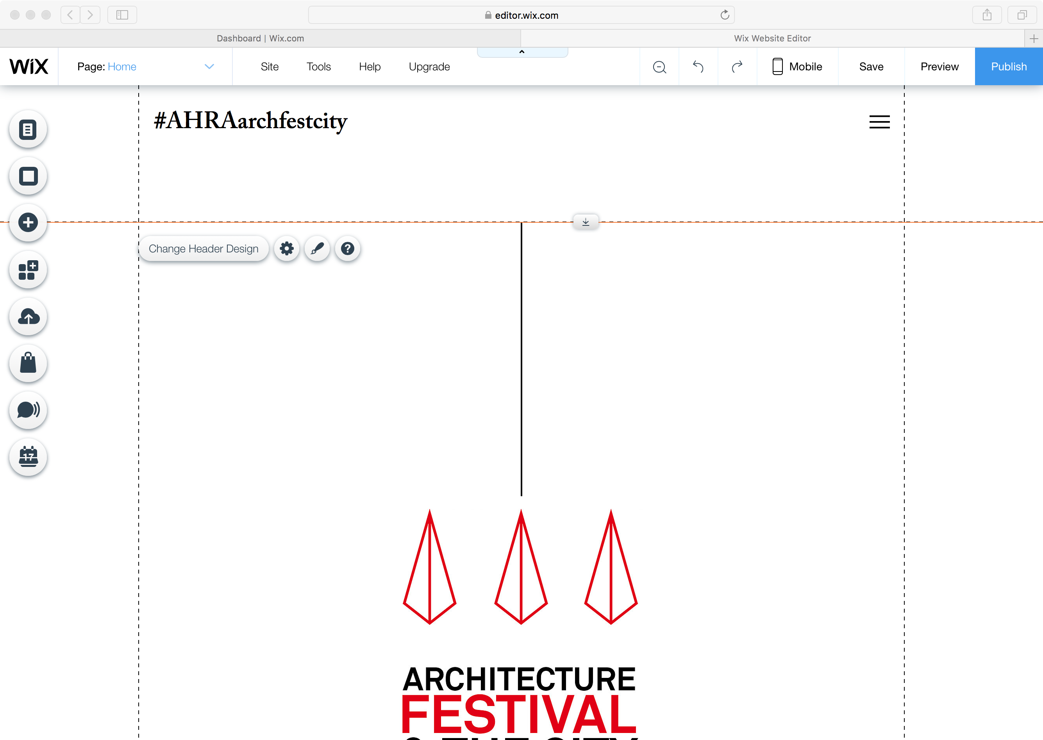
Task: Open the Add Apps icon
Action: pos(28,270)
